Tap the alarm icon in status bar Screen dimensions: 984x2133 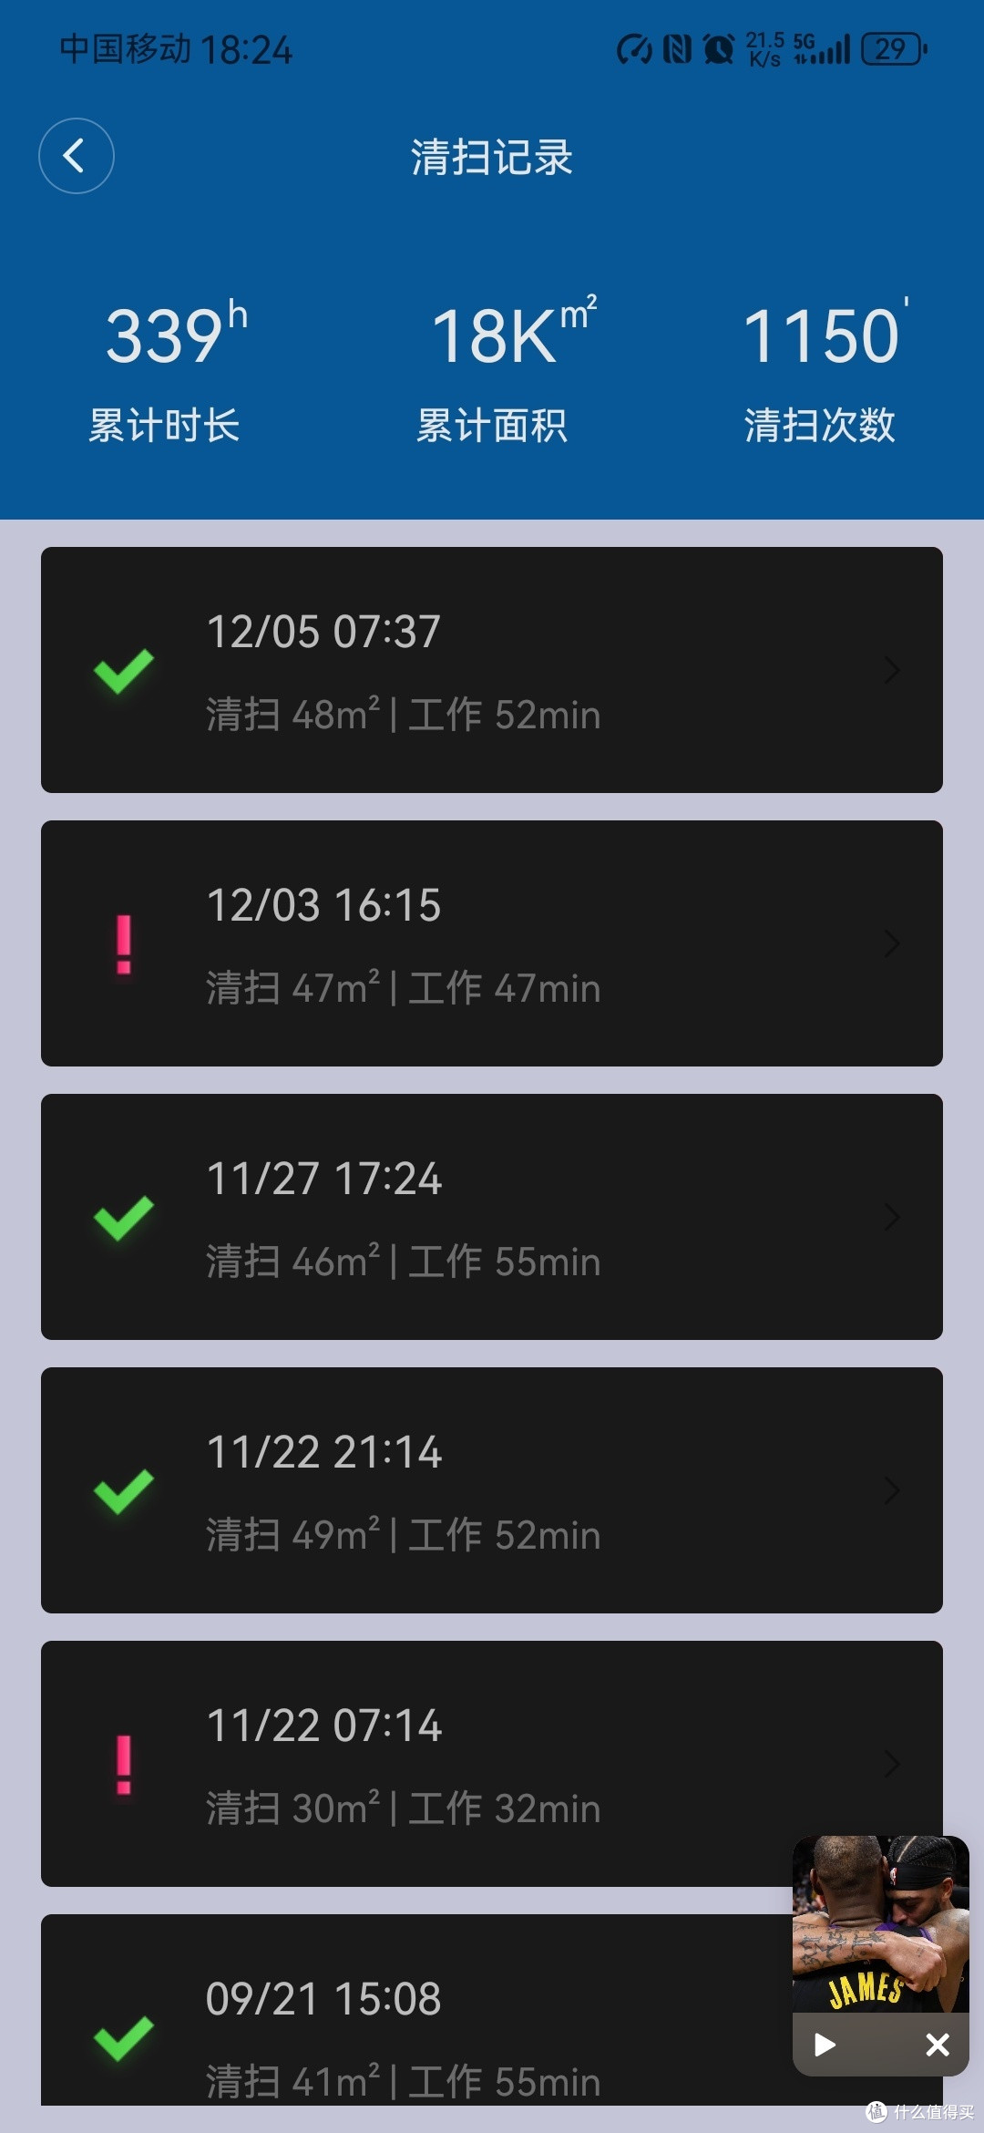click(x=719, y=48)
